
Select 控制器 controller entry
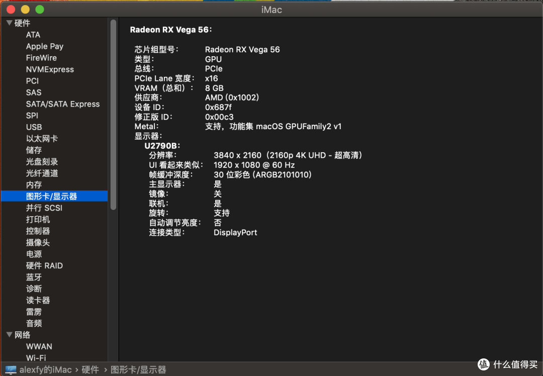(38, 231)
